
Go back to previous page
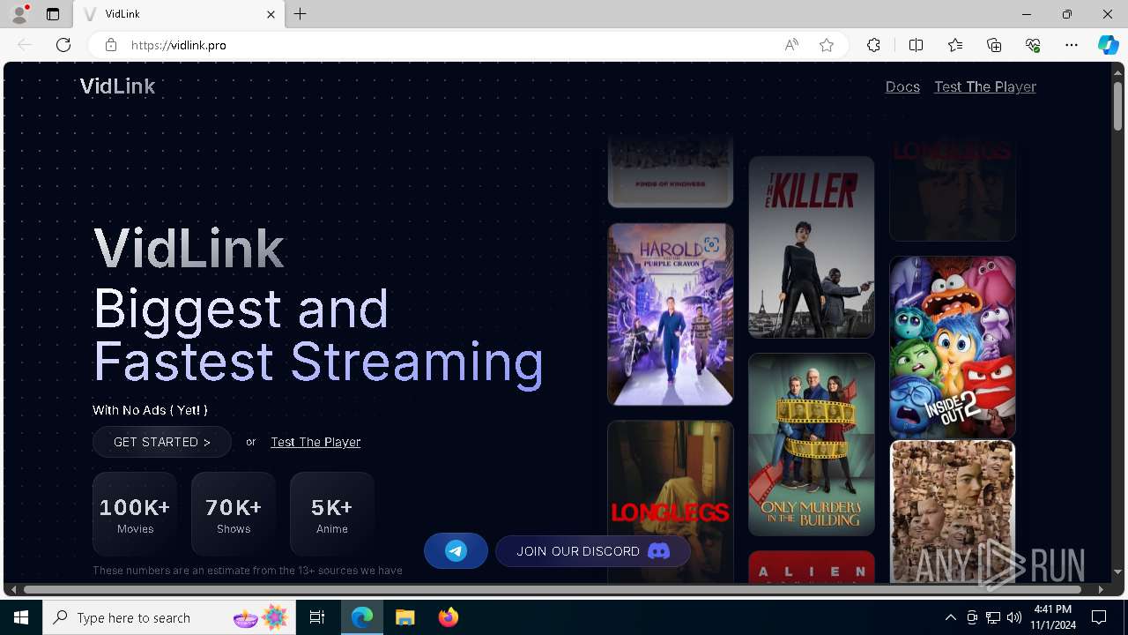25,45
